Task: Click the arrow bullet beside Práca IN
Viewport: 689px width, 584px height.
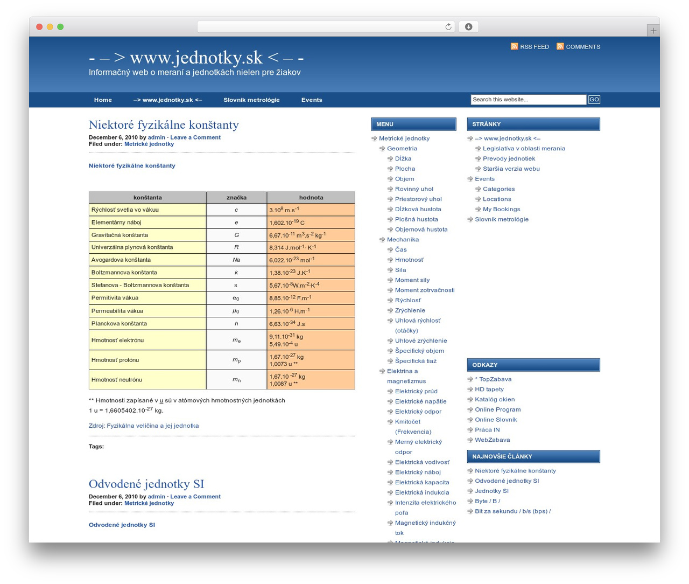Action: pos(470,430)
